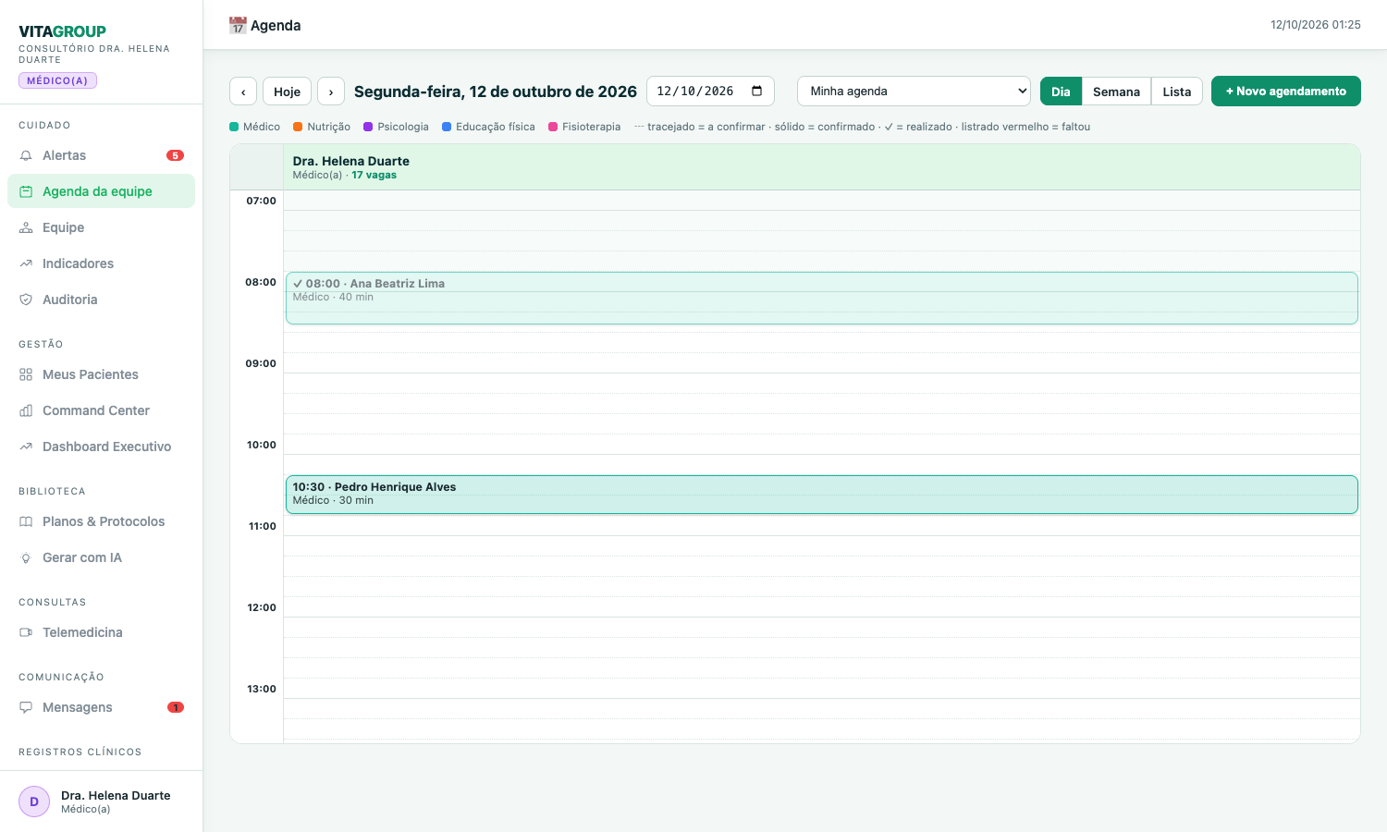Screen dimensions: 1387x832
Task: Open Gerar com IA
Action: click(102, 557)
